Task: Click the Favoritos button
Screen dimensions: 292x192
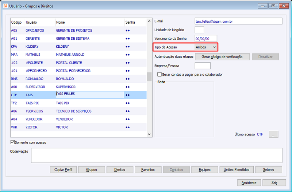Action: pyautogui.click(x=148, y=170)
